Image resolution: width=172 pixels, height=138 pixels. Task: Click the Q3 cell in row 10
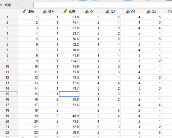[131, 66]
